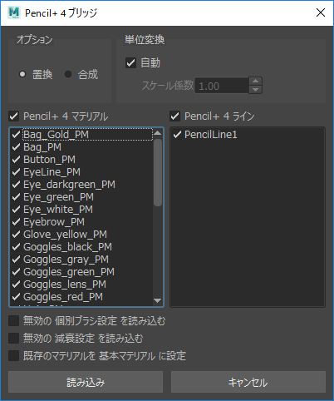Click the material list scroll down arrow
The height and width of the screenshot is (401, 334).
click(158, 300)
